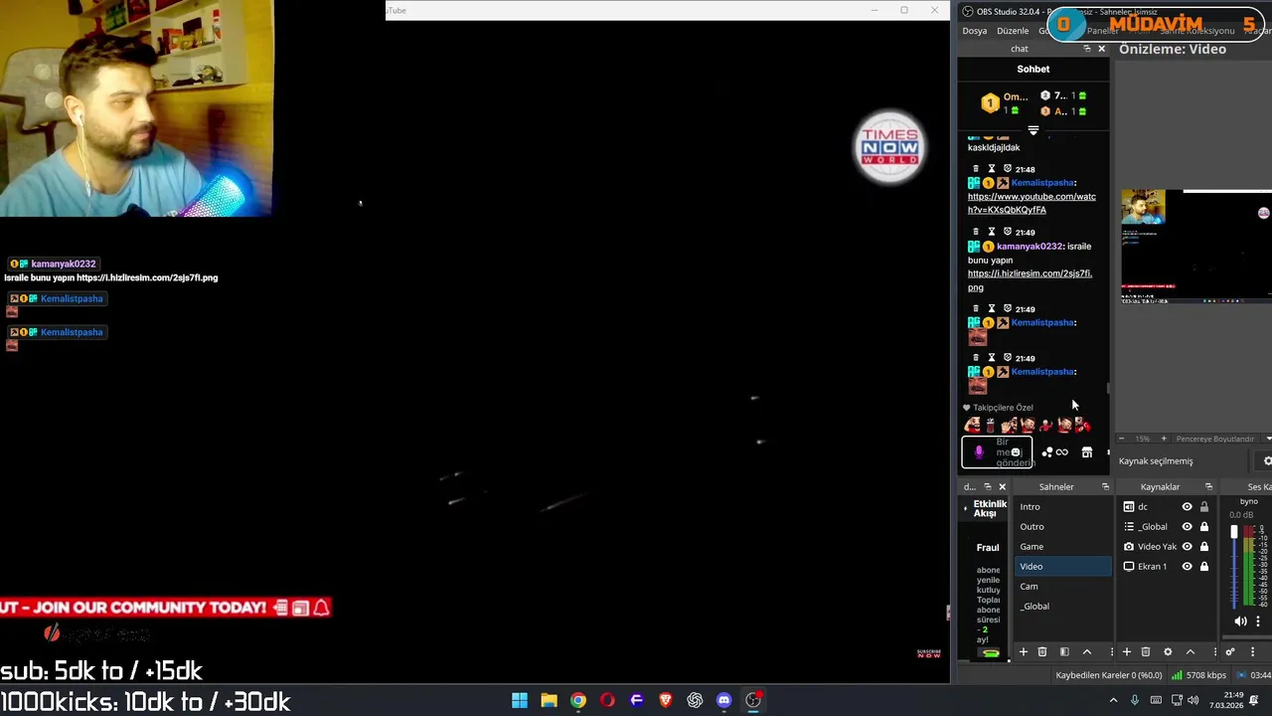
Task: Select the Video Yak source row
Action: click(x=1167, y=547)
